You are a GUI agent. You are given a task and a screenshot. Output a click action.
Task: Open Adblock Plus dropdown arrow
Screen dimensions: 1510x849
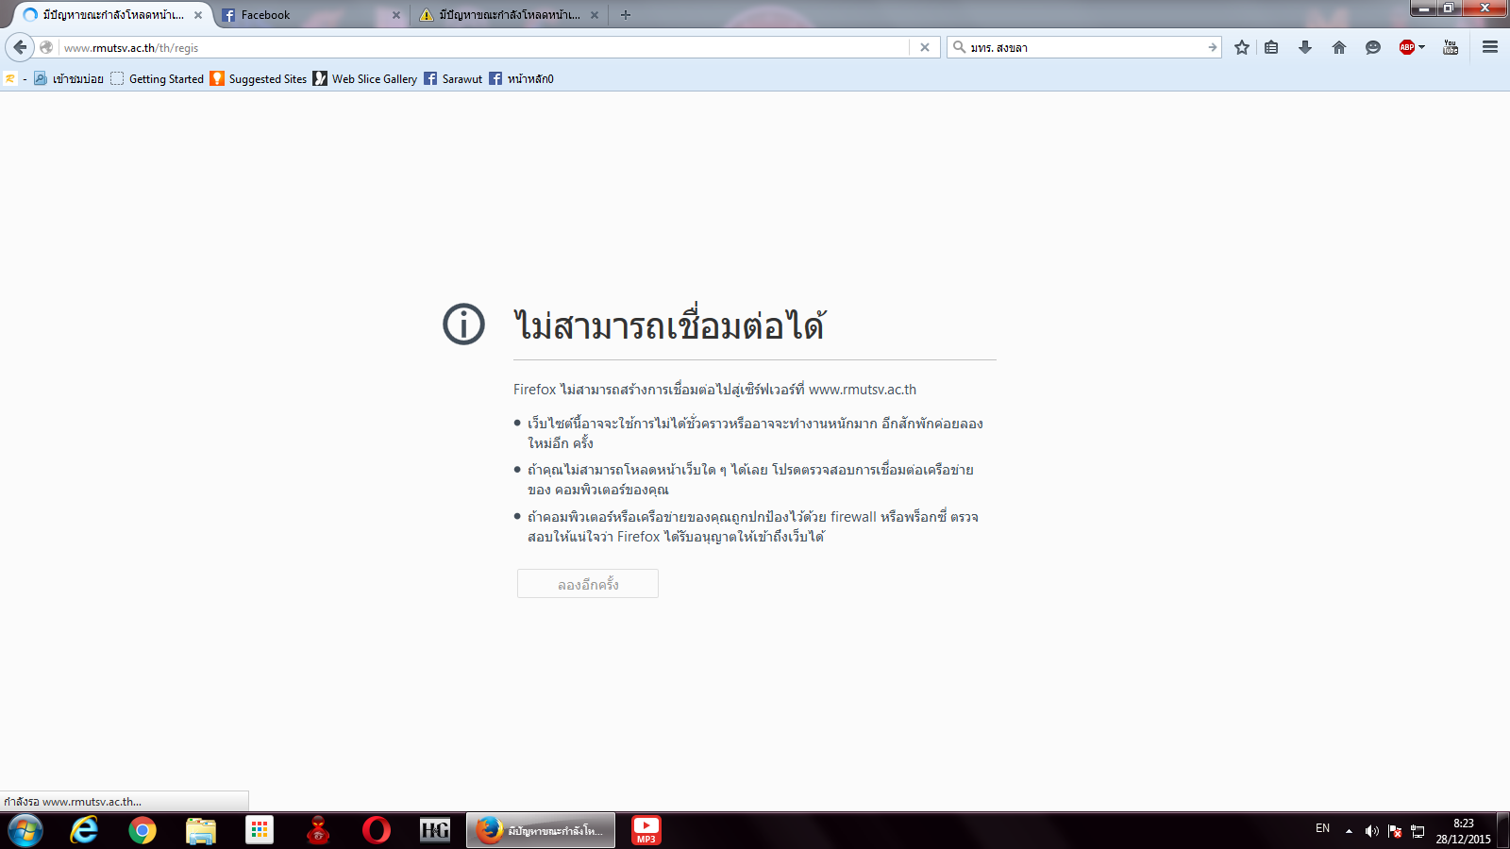(1421, 47)
